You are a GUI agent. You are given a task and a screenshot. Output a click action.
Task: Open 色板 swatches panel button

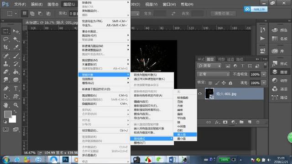pos(280,39)
